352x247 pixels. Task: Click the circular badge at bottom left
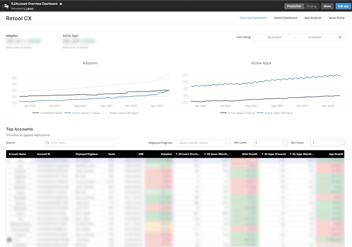point(9,240)
